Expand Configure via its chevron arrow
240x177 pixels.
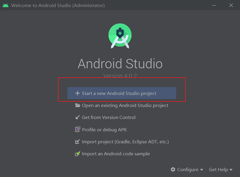coord(201,170)
